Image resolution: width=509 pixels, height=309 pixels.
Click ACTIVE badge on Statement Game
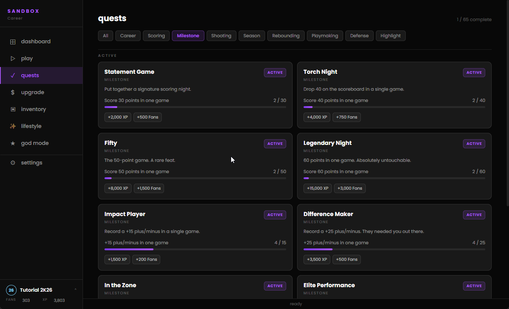click(x=275, y=73)
